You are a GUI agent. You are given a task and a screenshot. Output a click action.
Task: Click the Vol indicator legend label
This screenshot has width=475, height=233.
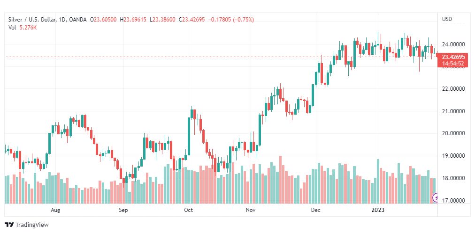click(x=12, y=27)
